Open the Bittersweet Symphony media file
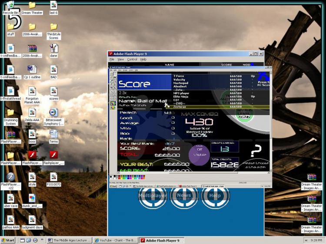Image resolution: width=326 pixels, height=244 pixels. (x=53, y=117)
